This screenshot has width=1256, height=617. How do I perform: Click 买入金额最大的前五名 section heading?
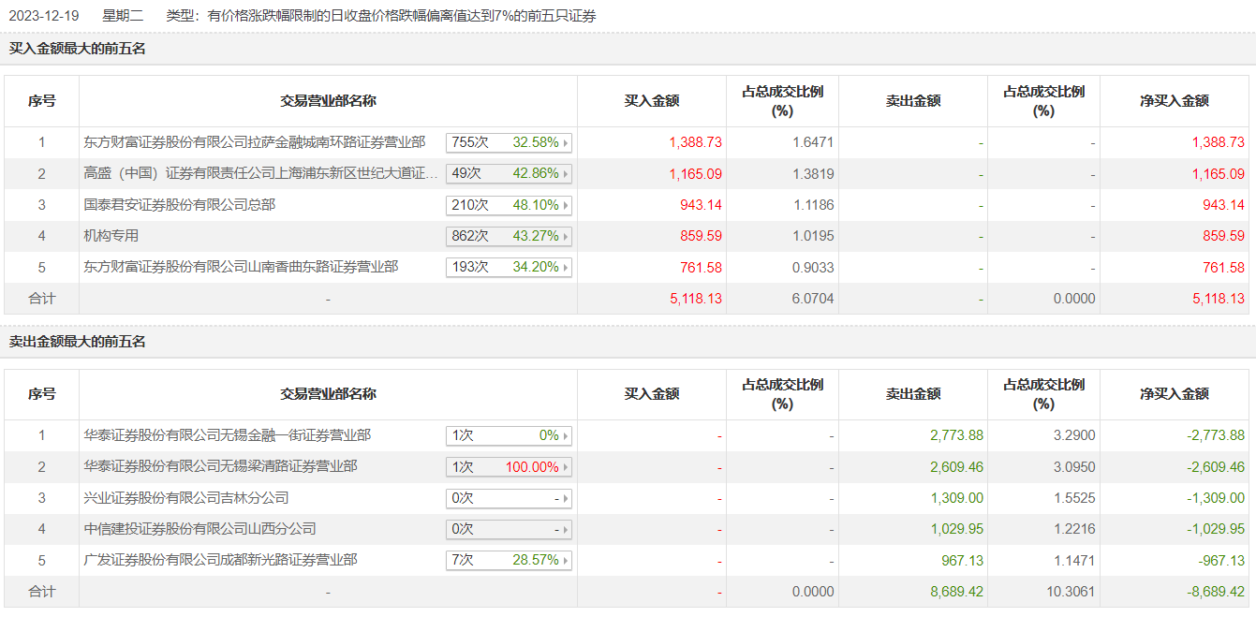click(x=78, y=49)
